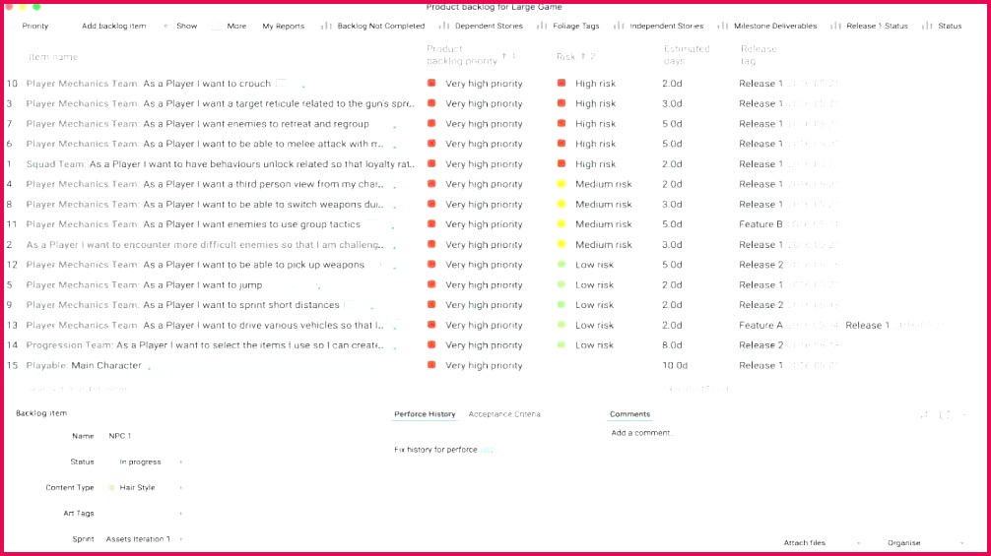Click red priority marker for Main Character row
This screenshot has width=991, height=556.
click(431, 365)
